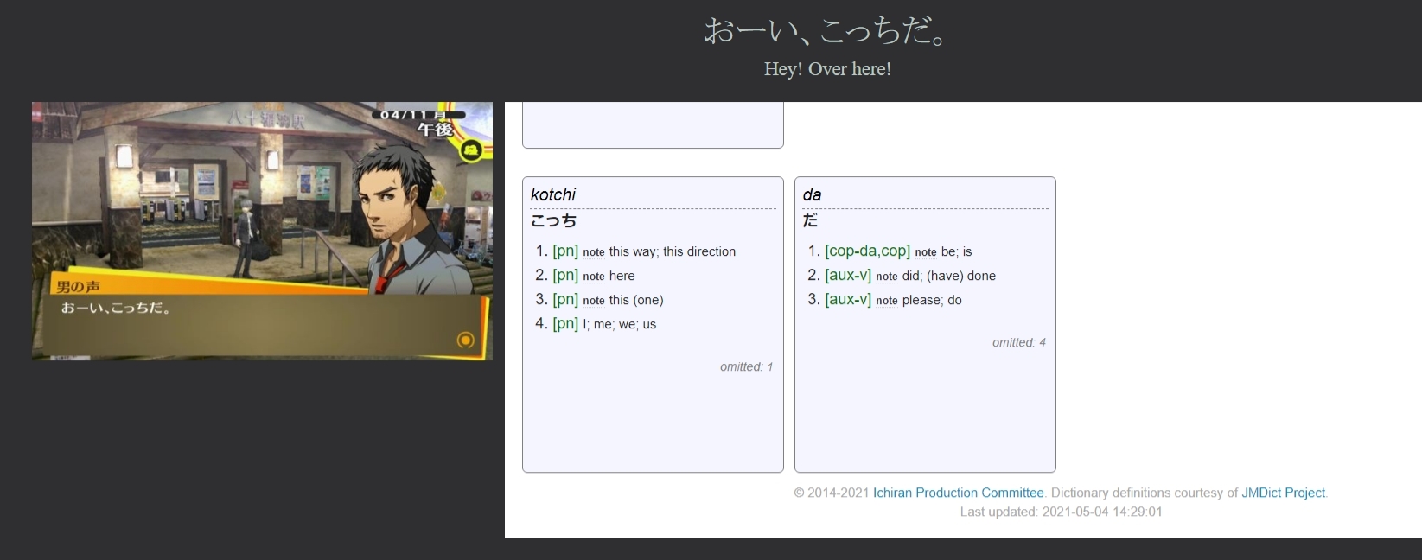
Task: Click the translation 'Hey! Over here!'
Action: point(827,69)
